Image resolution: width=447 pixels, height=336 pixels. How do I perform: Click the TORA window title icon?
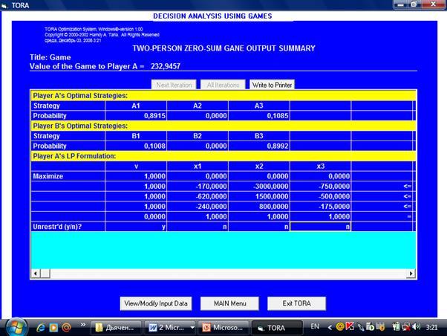click(x=5, y=4)
